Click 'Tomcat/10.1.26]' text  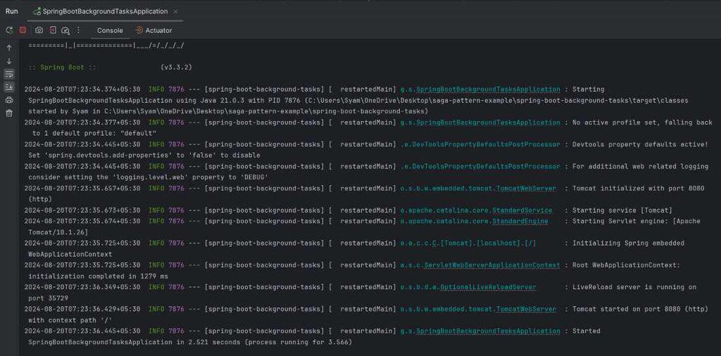(x=58, y=232)
